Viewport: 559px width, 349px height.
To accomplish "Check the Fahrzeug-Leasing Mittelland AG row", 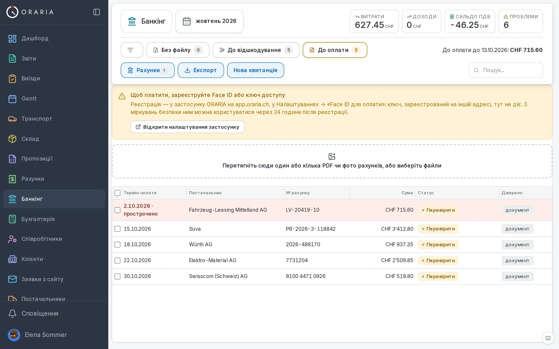I will pyautogui.click(x=117, y=210).
